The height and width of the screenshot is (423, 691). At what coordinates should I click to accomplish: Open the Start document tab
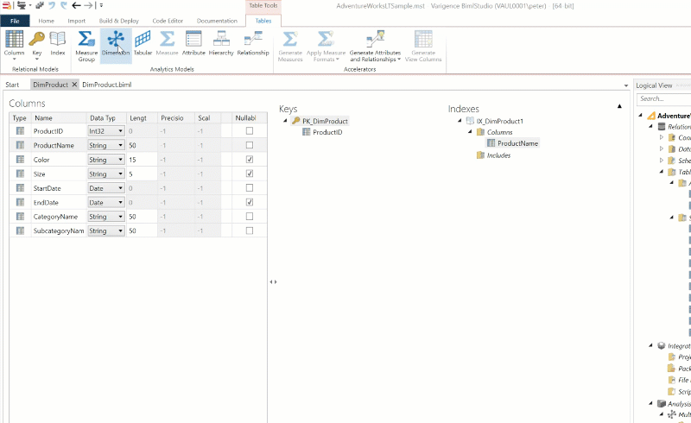pyautogui.click(x=12, y=85)
